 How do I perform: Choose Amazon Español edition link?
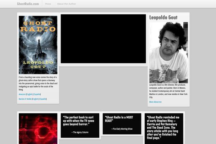click(x=37, y=94)
